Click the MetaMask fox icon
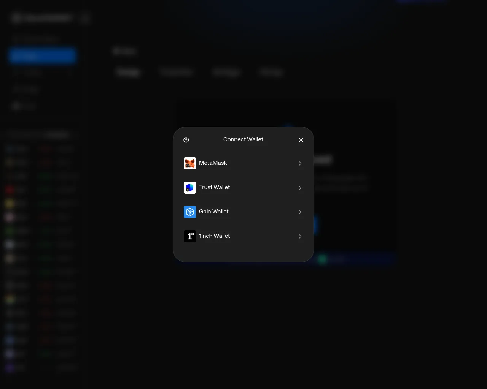Viewport: 487px width, 389px height. 190,163
